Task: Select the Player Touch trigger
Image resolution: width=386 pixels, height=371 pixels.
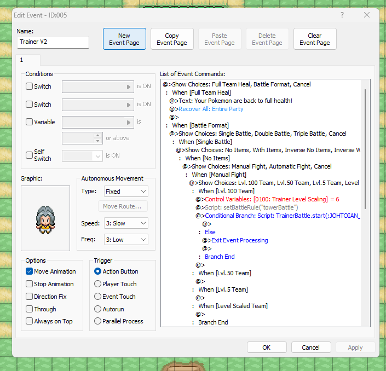Action: [98, 284]
